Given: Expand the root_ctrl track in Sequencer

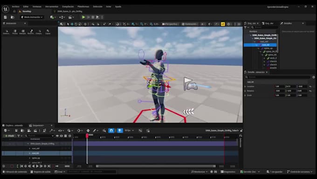Looking at the screenshot, I should [30, 149].
